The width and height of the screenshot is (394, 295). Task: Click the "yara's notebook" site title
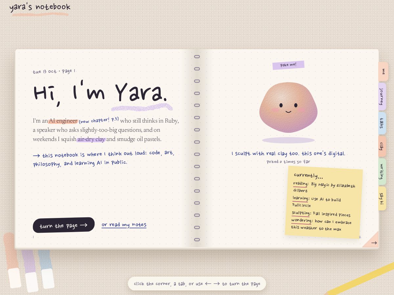pyautogui.click(x=40, y=7)
